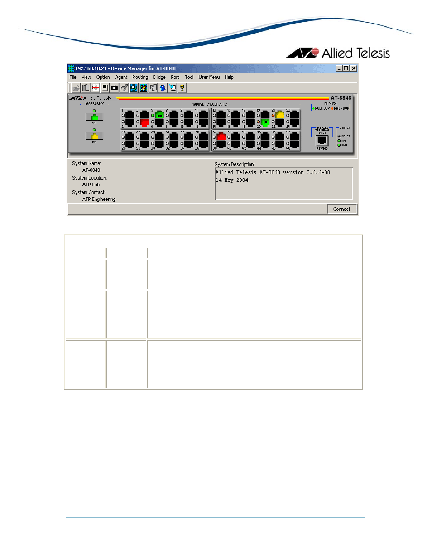Select red port 4 on the switch

pyautogui.click(x=144, y=122)
